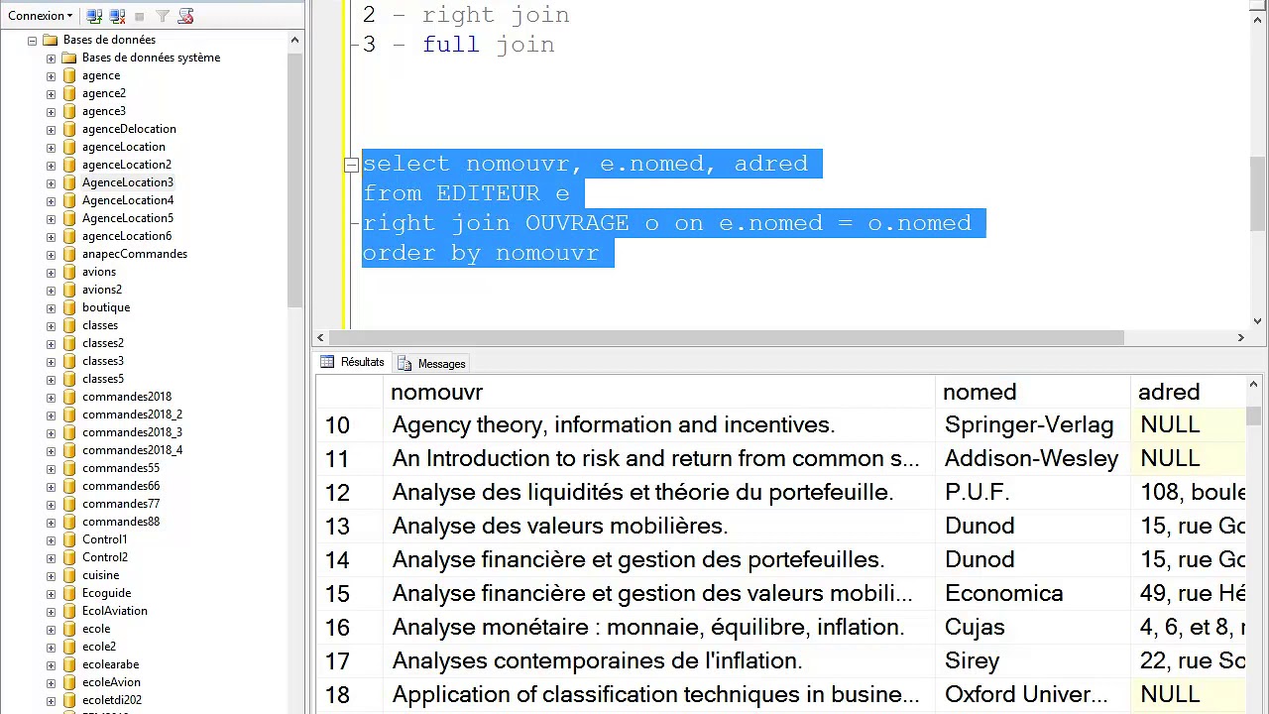Click the avions database icon
The width and height of the screenshot is (1269, 714).
pyautogui.click(x=68, y=272)
